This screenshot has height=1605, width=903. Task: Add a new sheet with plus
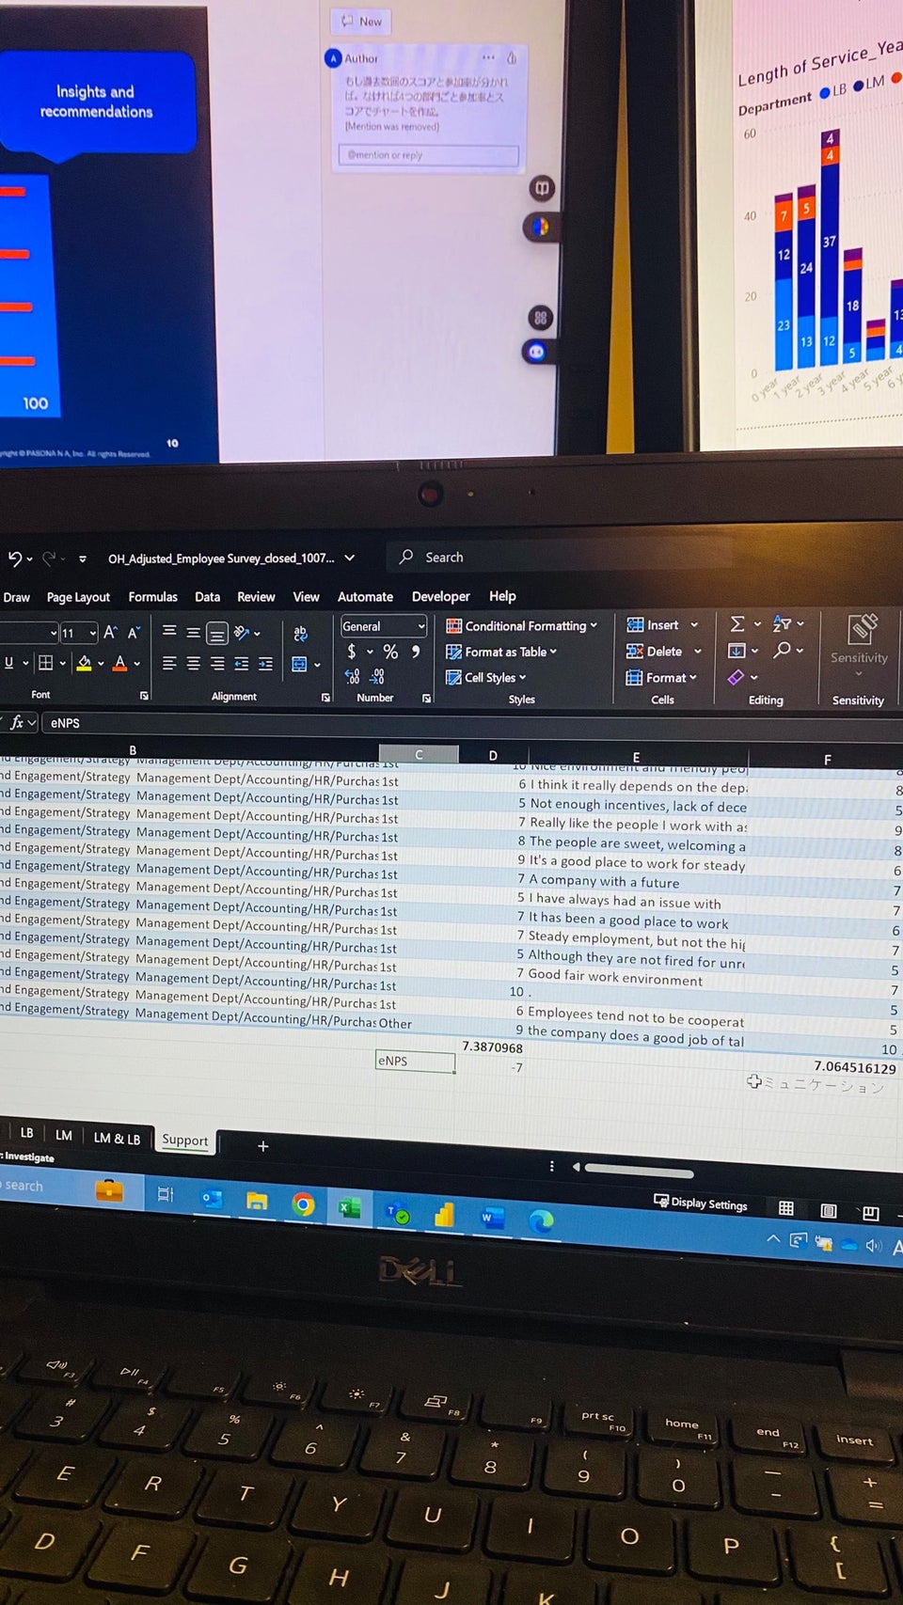pyautogui.click(x=262, y=1146)
